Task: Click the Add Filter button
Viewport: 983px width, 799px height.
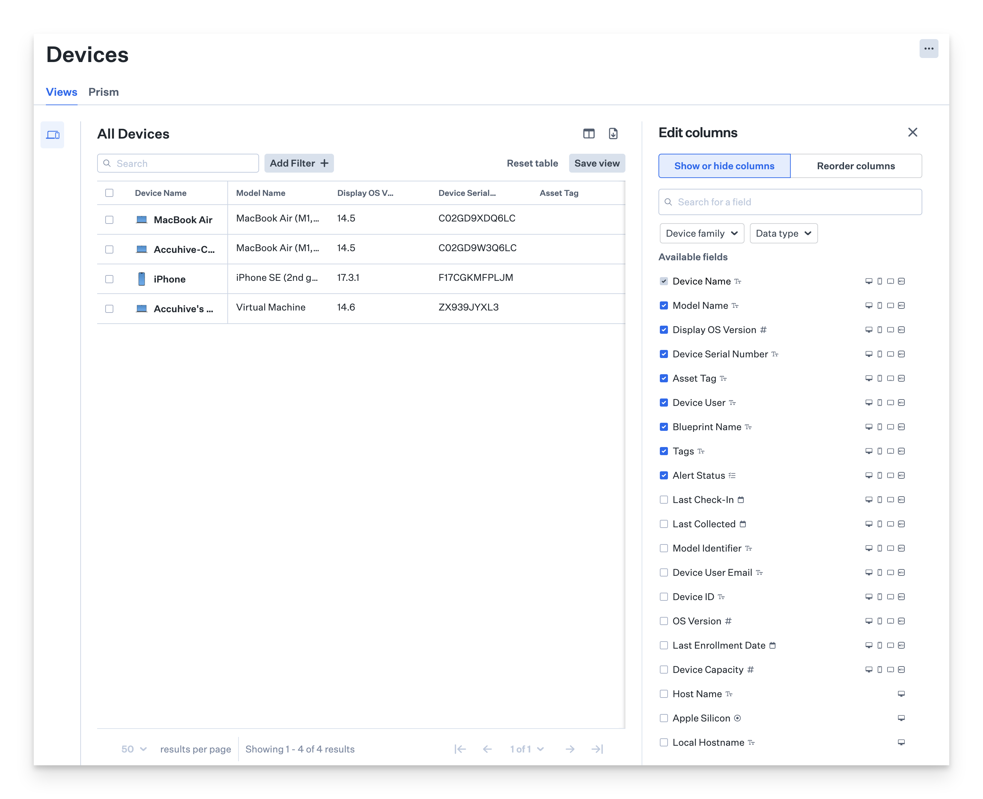Action: click(x=299, y=164)
